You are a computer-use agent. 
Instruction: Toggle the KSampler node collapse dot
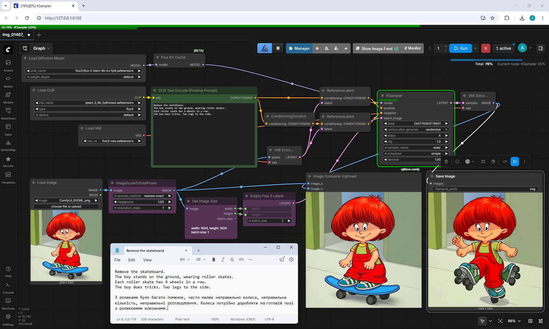coord(382,96)
